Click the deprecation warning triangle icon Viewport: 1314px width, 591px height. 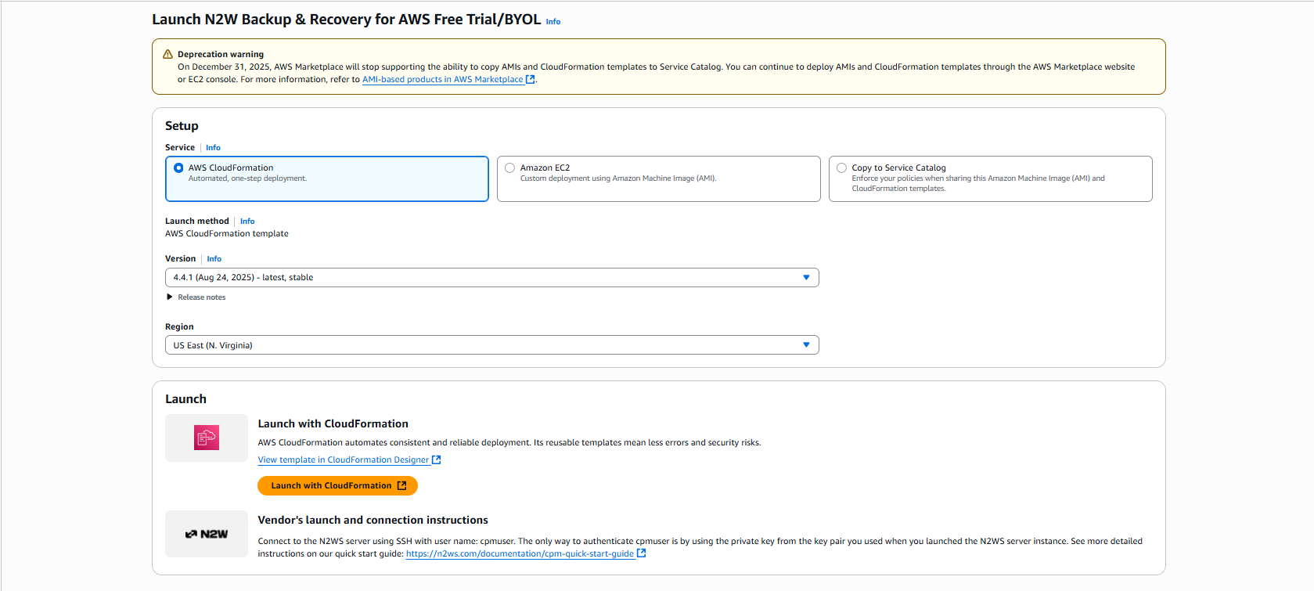click(167, 54)
